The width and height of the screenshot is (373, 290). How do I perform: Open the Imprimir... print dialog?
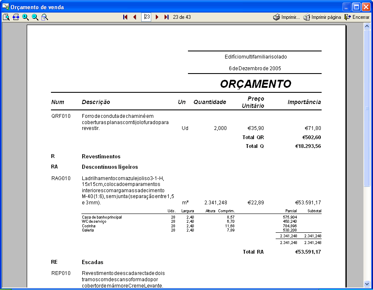287,17
